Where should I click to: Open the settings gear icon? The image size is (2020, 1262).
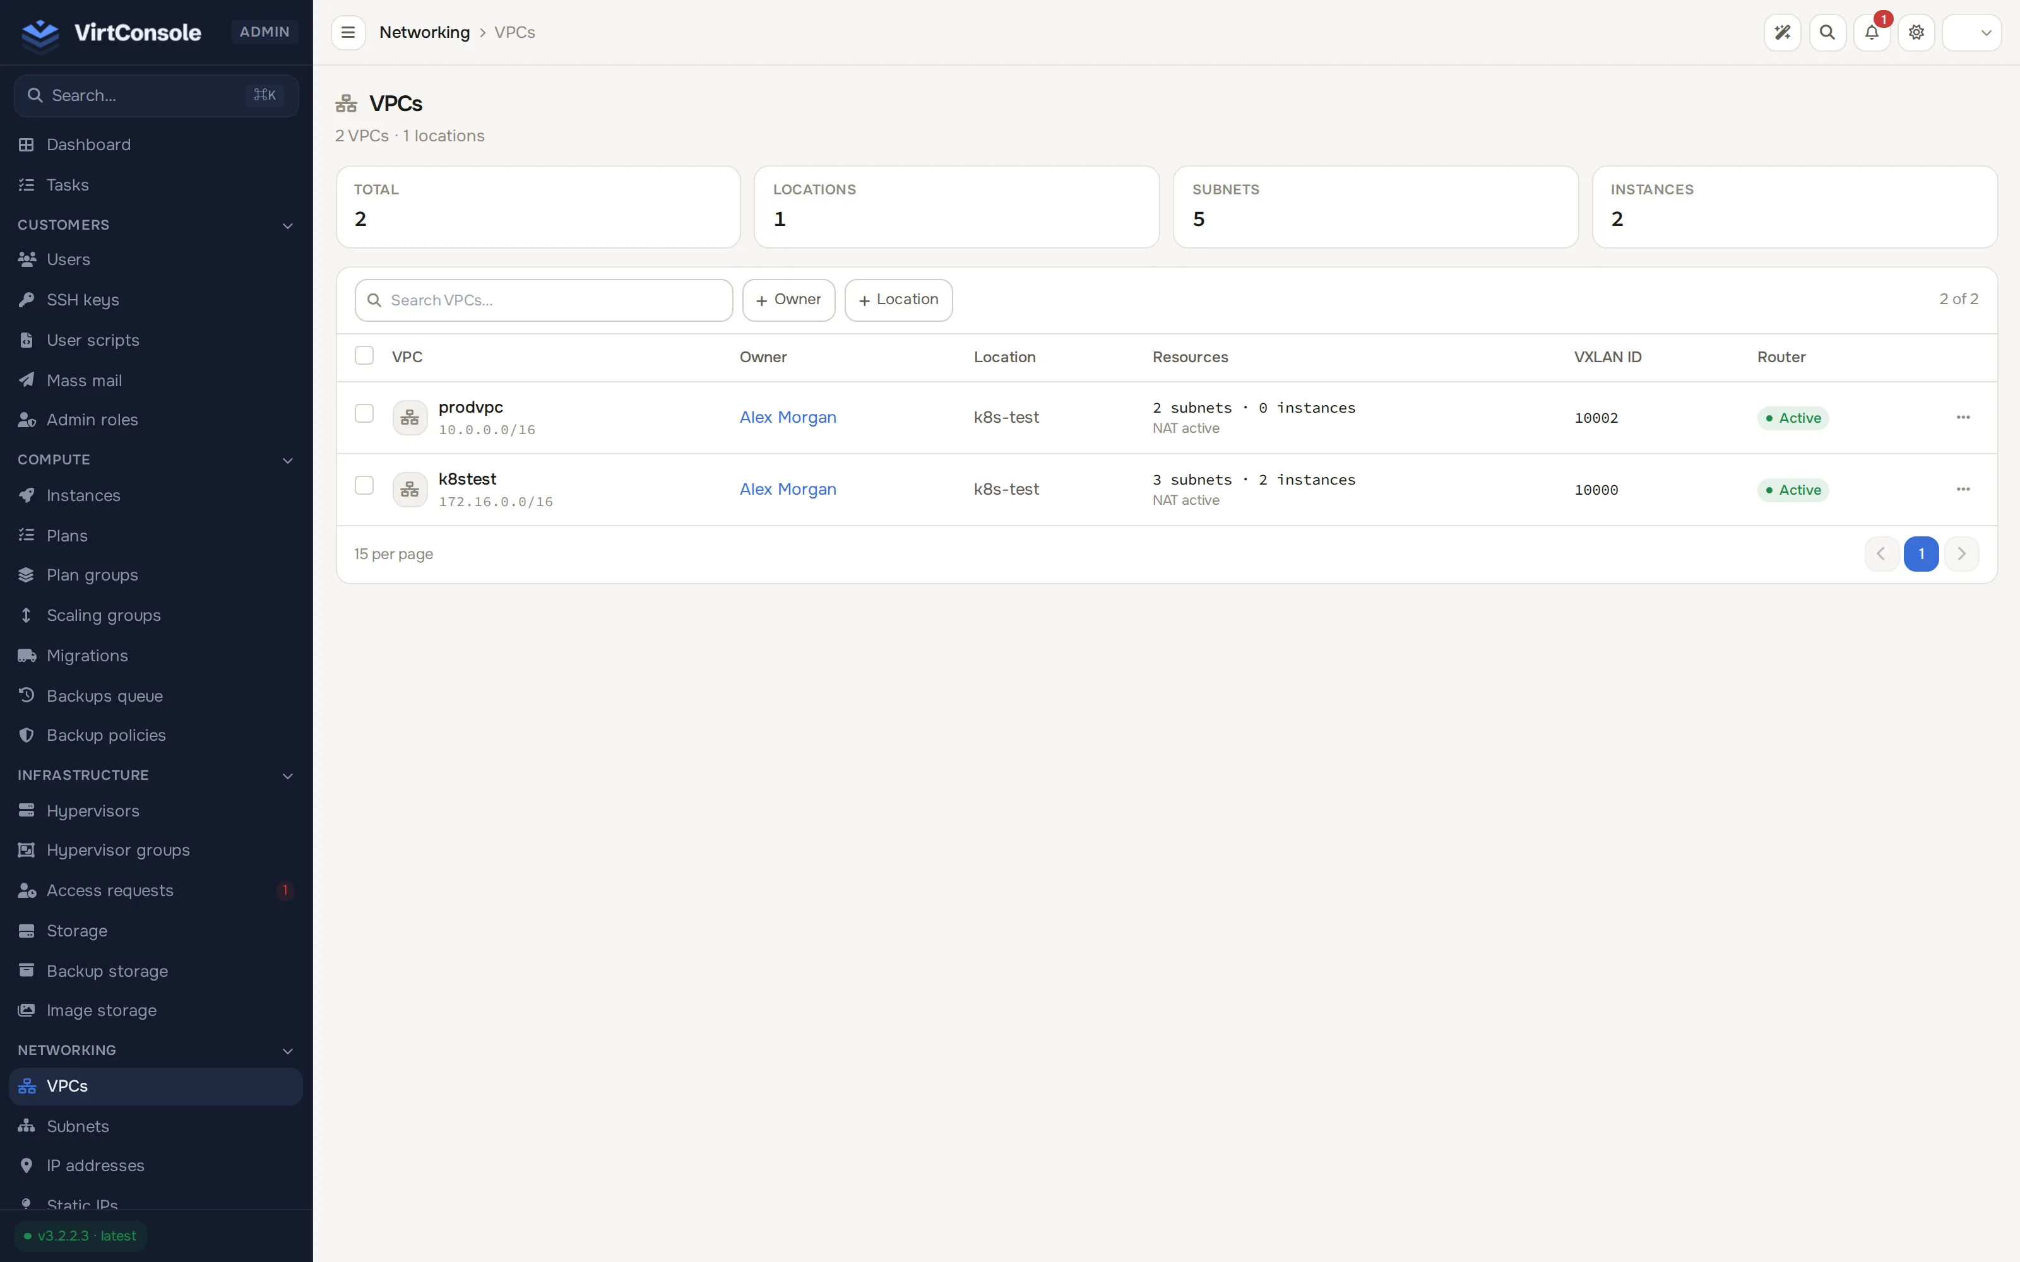tap(1916, 33)
